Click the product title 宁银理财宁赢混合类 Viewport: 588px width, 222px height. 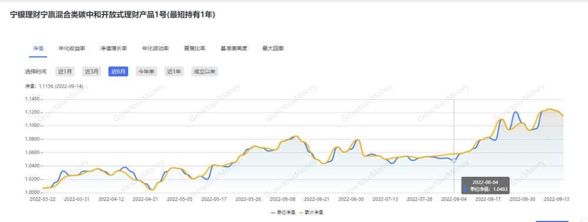(x=112, y=15)
